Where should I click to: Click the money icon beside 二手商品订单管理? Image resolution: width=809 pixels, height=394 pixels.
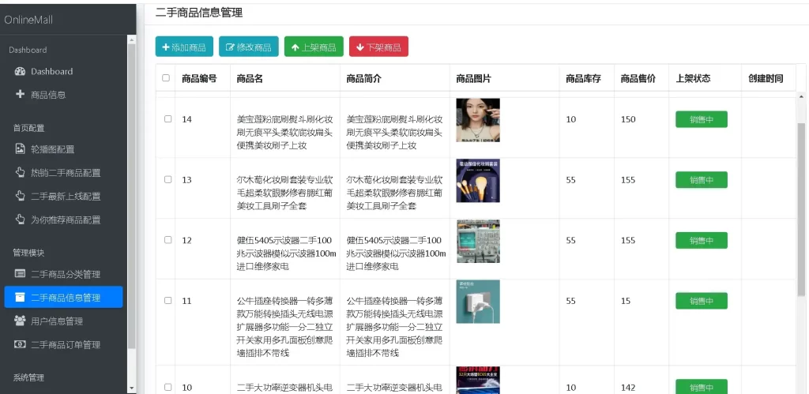(20, 344)
